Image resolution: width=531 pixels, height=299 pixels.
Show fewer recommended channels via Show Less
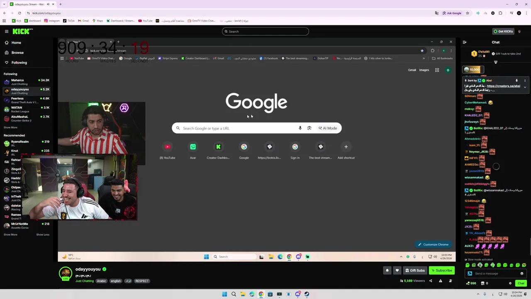[x=43, y=235]
